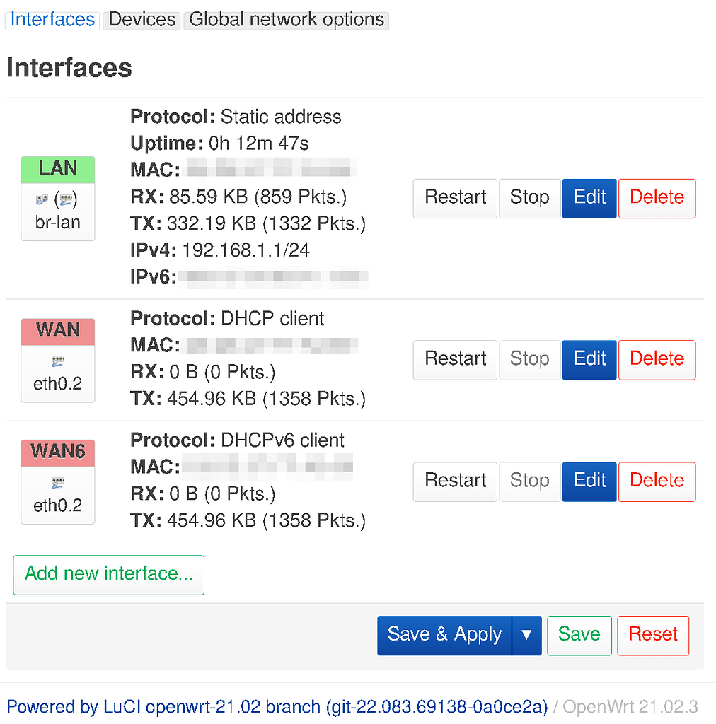Switch to the Devices tab
Viewport: 716px width, 724px height.
(x=141, y=19)
